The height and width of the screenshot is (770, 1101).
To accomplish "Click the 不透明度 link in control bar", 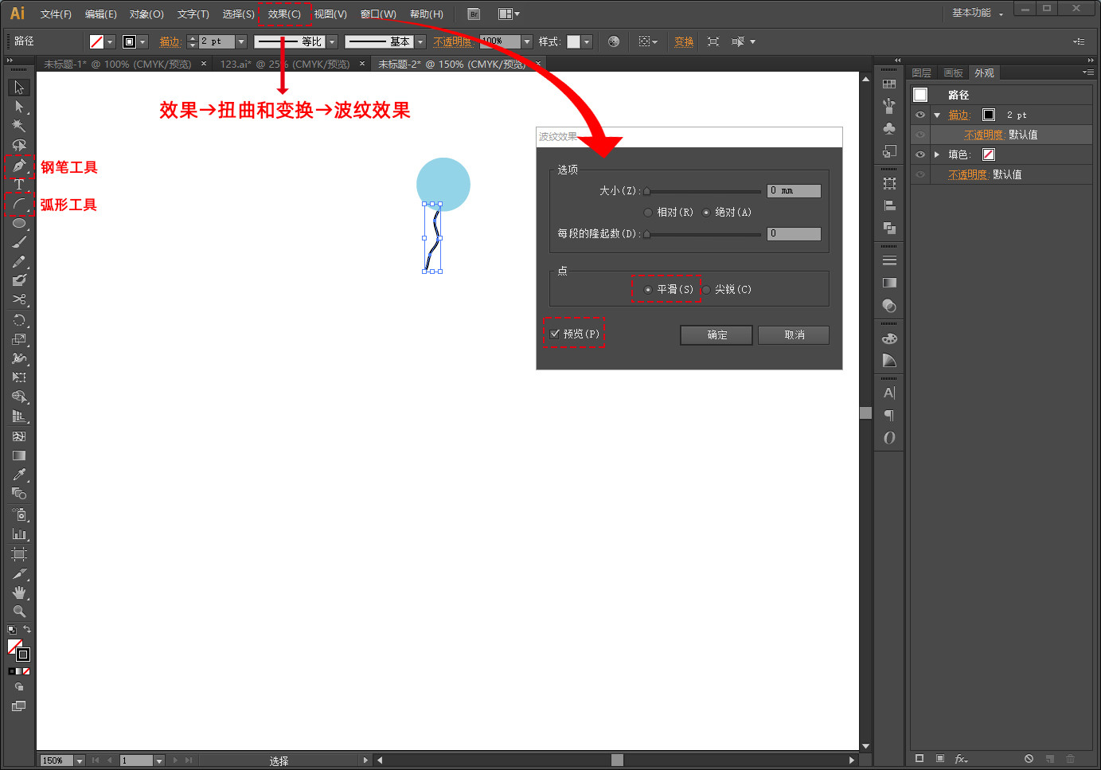I will 453,41.
